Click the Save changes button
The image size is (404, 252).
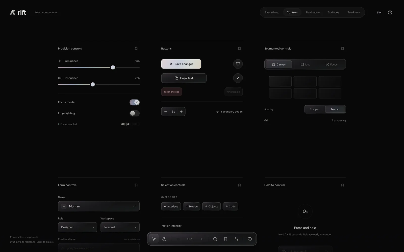(x=181, y=64)
